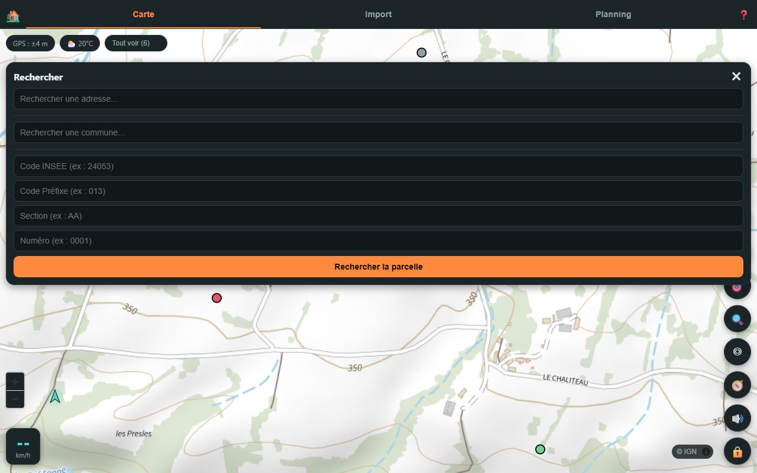
Task: Click the Rechercher panel title
Action: tap(38, 77)
